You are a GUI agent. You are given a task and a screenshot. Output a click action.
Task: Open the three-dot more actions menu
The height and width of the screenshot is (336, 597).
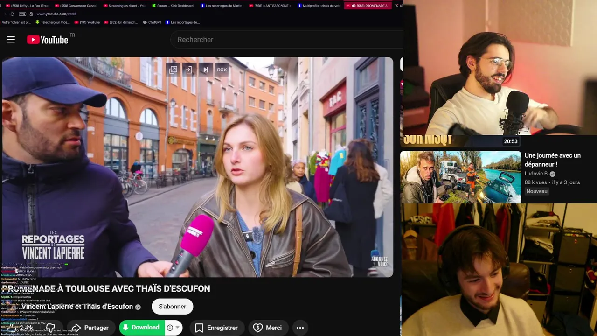(x=300, y=328)
